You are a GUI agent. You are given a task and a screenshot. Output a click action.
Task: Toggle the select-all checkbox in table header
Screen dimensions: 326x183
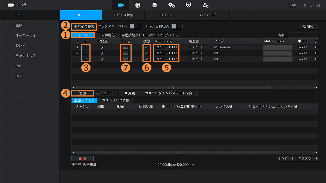click(x=86, y=41)
